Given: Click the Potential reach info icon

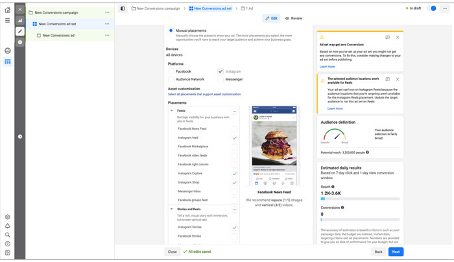Looking at the screenshot, I should (x=368, y=152).
